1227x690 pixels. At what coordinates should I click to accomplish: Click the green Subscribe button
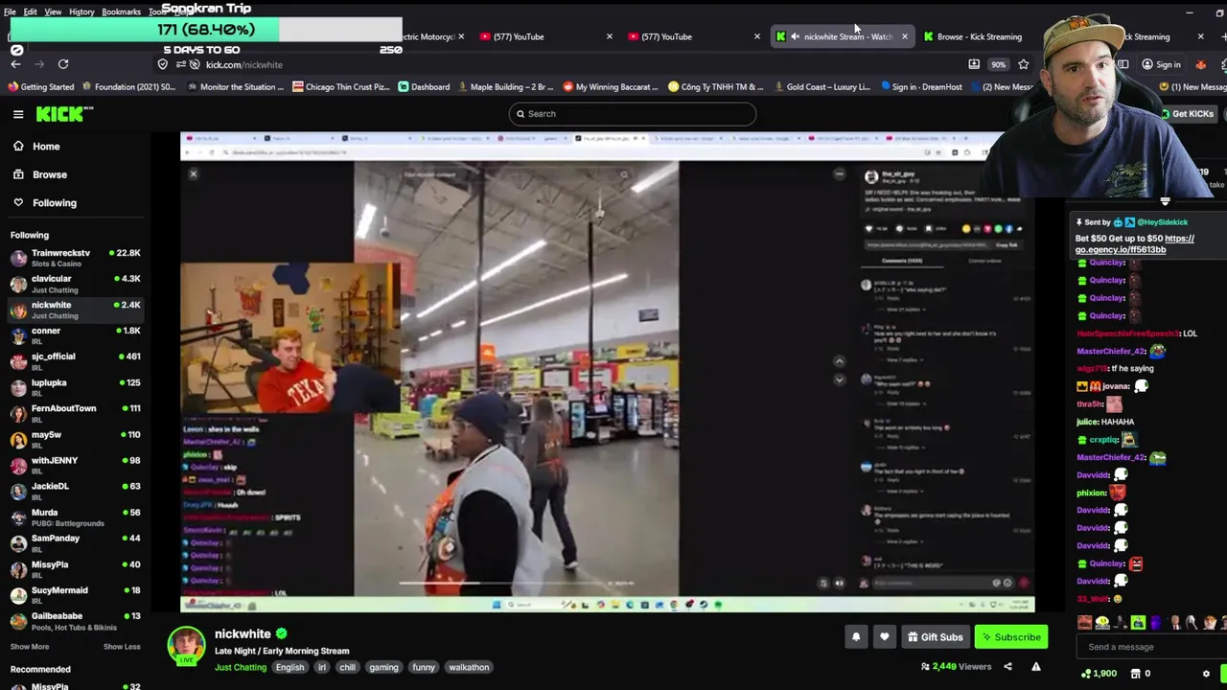(1010, 637)
